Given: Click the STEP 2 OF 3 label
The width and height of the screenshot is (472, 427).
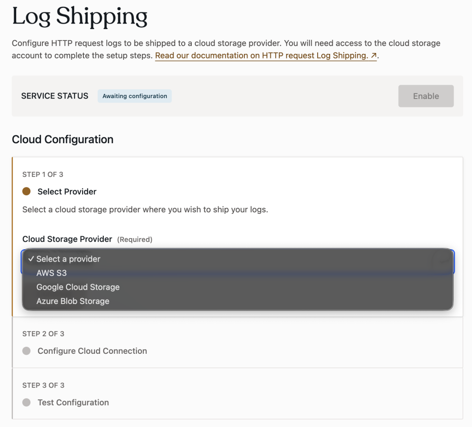Looking at the screenshot, I should click(x=43, y=334).
